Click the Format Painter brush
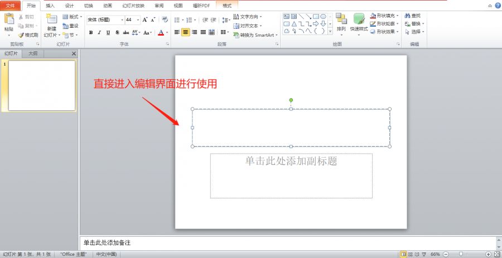502x258 pixels. click(28, 35)
